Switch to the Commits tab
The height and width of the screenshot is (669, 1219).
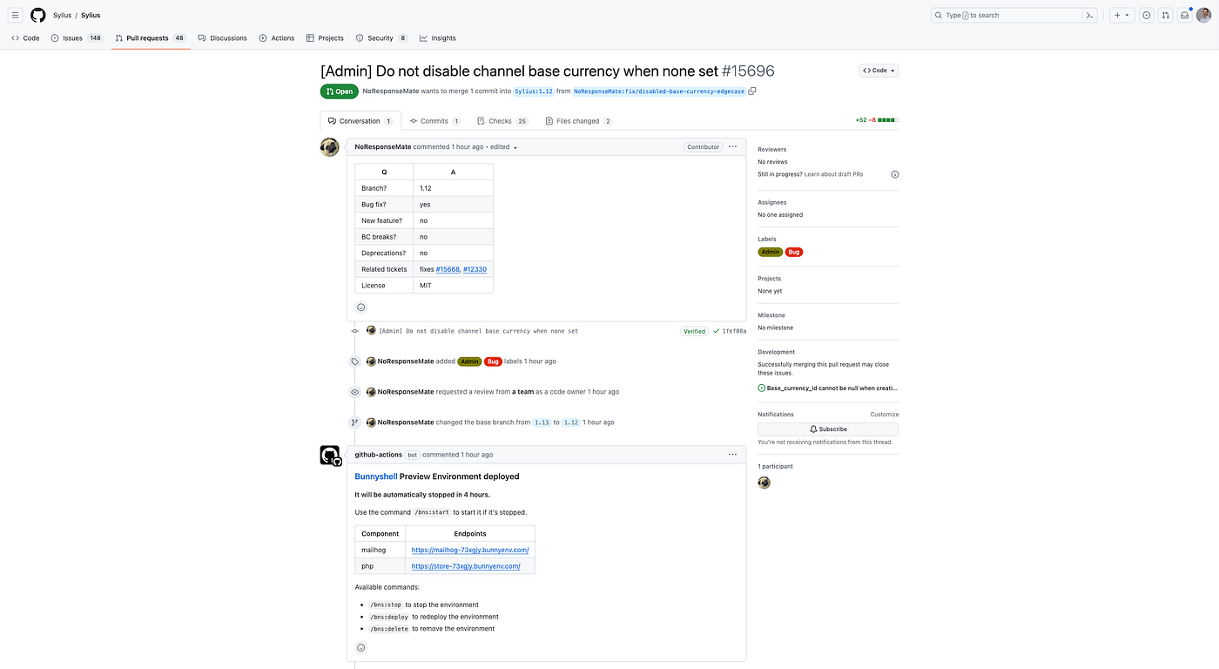(x=435, y=121)
